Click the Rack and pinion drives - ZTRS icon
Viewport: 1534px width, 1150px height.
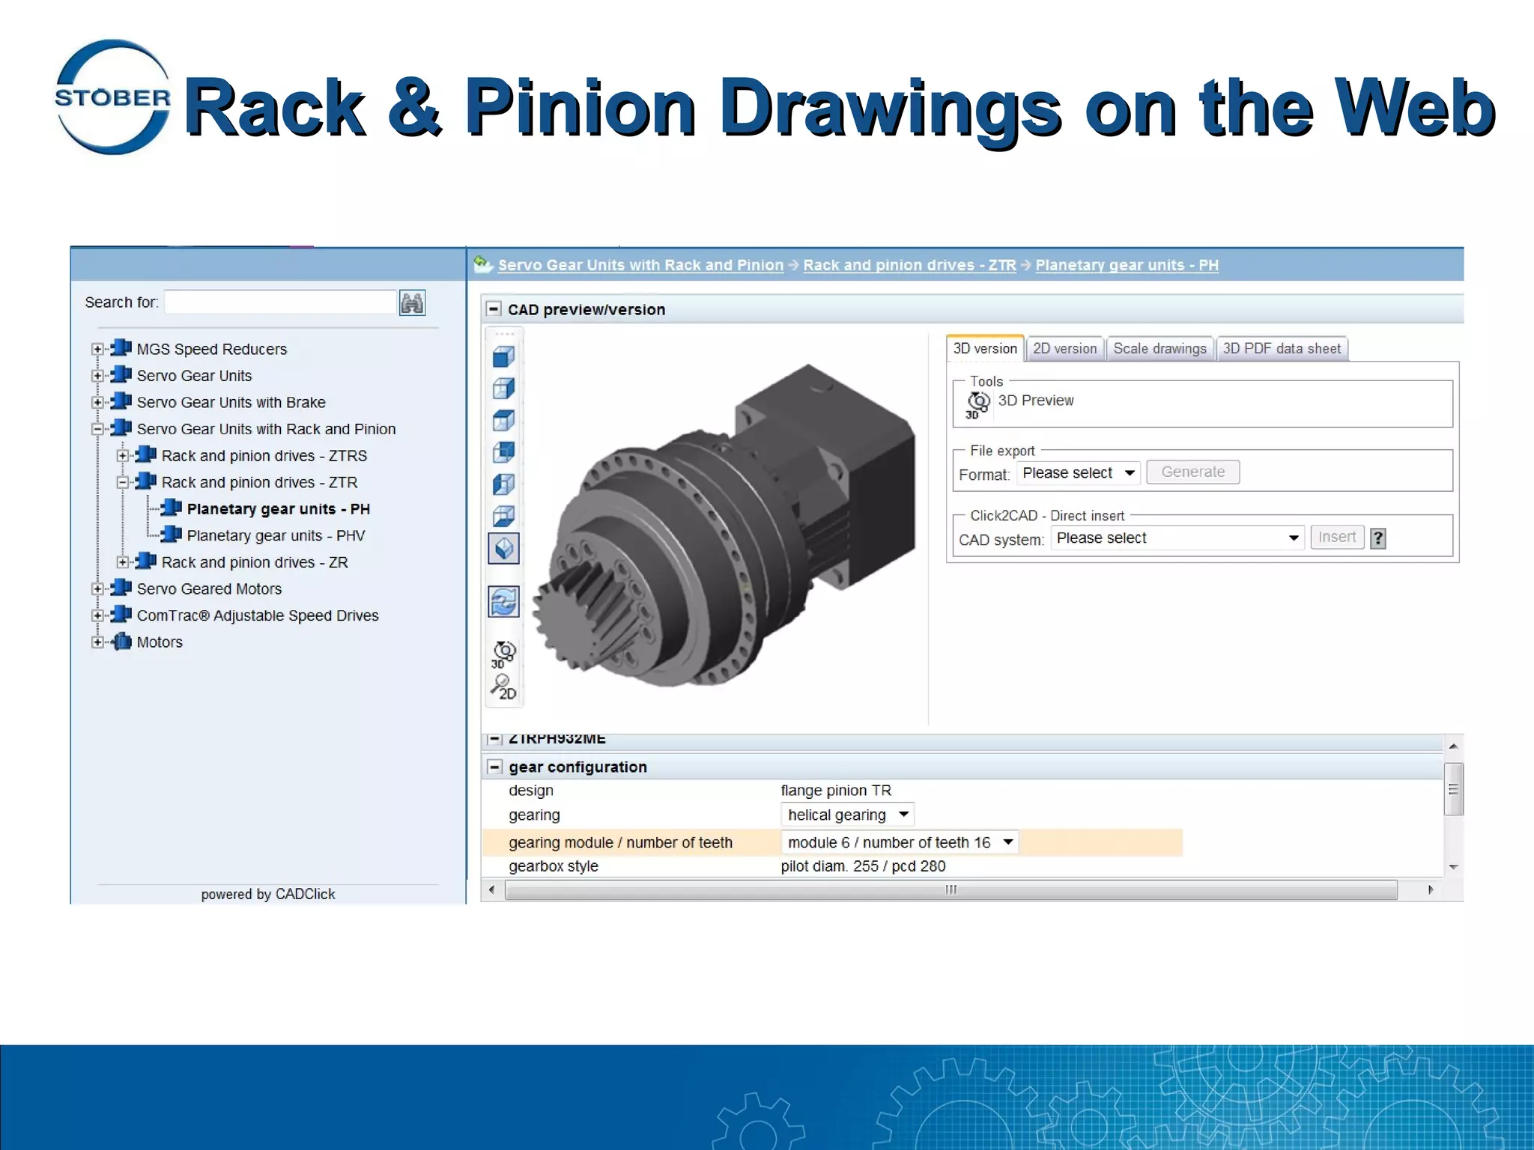click(x=146, y=455)
